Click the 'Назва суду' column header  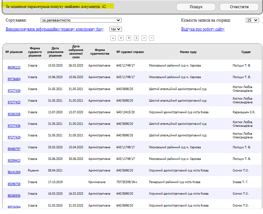tap(188, 52)
